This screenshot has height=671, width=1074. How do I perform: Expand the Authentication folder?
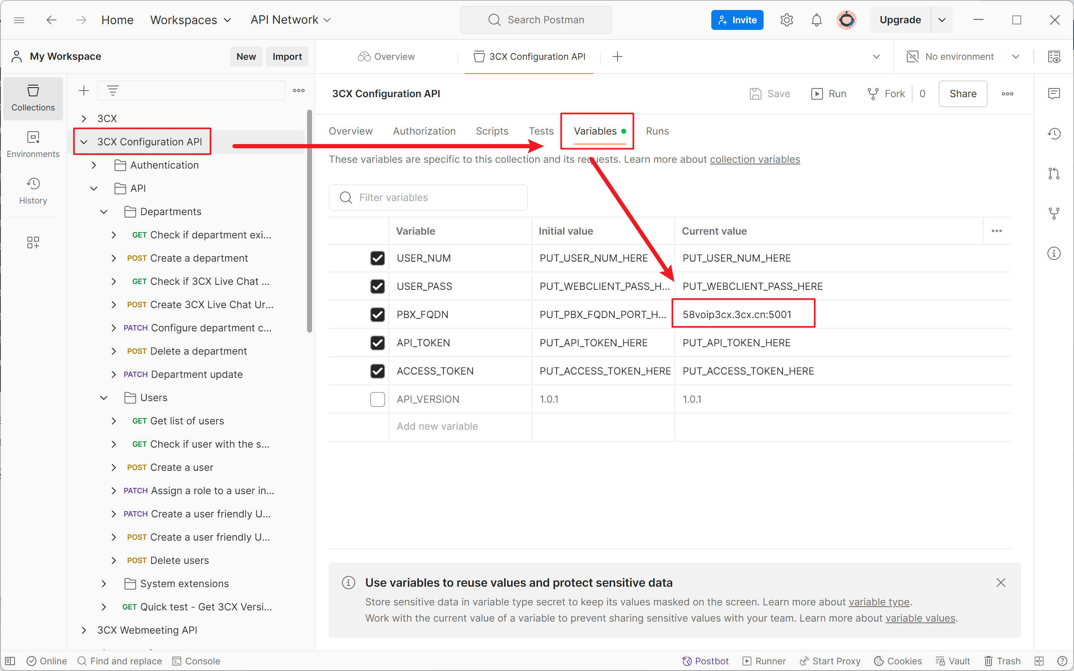[x=93, y=165]
